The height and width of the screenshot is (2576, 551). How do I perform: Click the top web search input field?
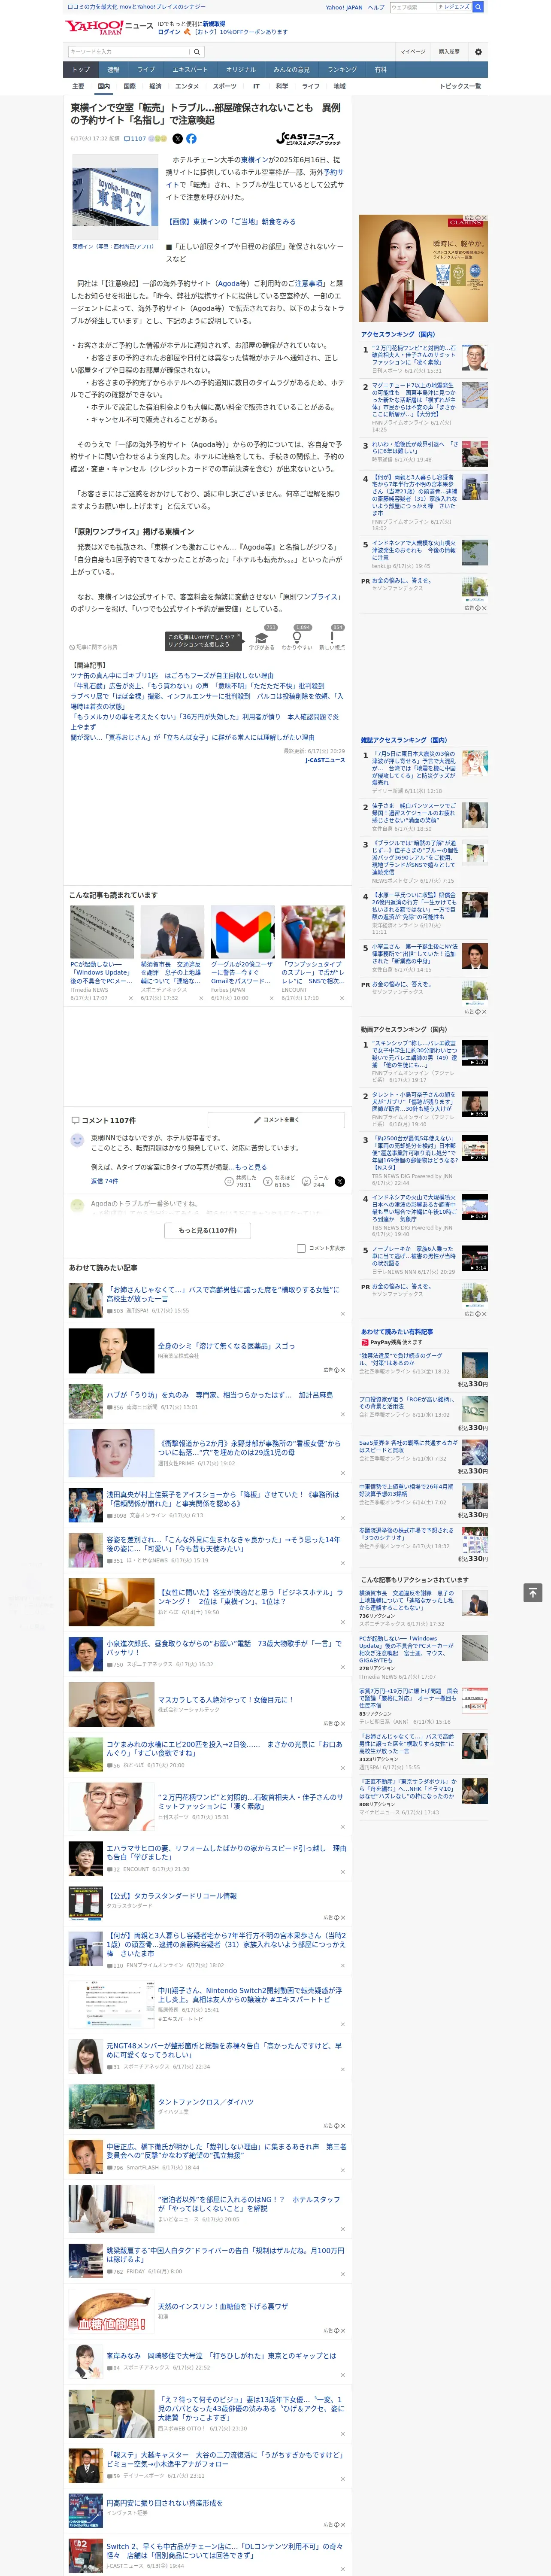(x=412, y=7)
